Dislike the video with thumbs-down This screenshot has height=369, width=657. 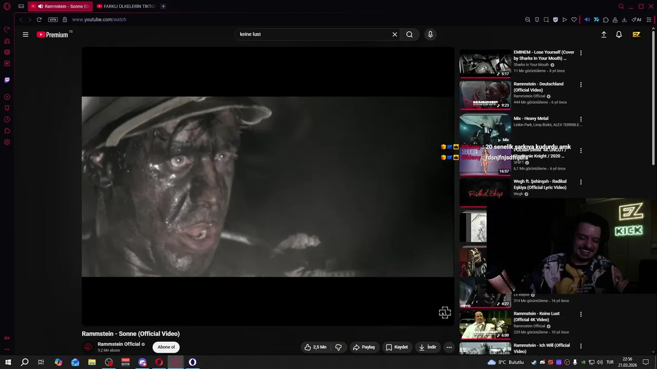point(338,347)
